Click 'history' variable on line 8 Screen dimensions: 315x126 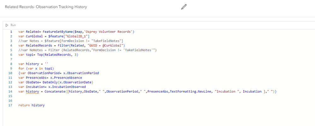[32, 64]
